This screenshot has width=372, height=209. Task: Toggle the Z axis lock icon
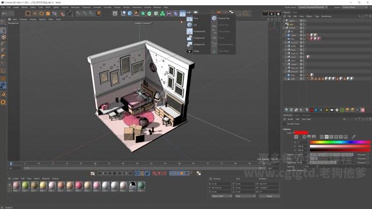[91, 13]
